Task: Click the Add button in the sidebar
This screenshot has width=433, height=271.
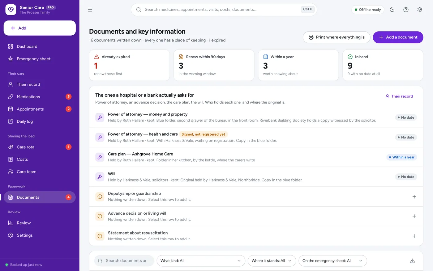Action: click(40, 28)
